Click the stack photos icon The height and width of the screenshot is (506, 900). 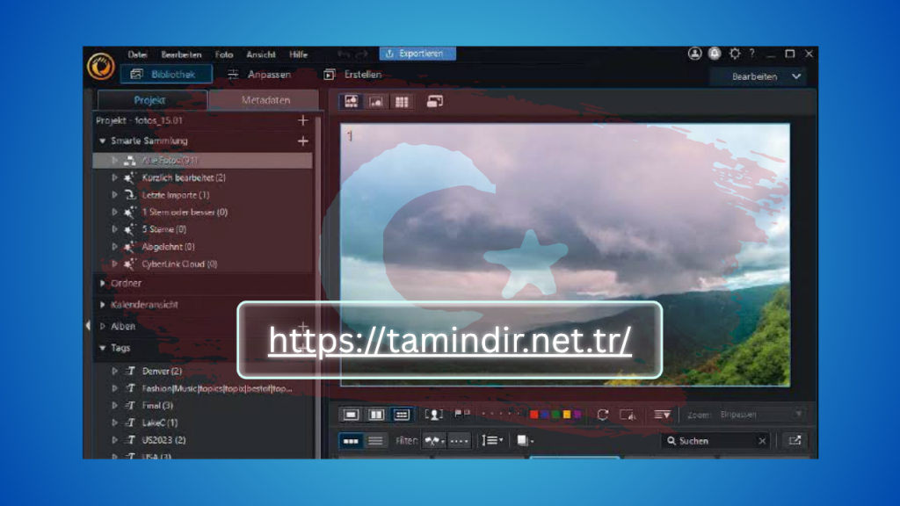pyautogui.click(x=525, y=441)
